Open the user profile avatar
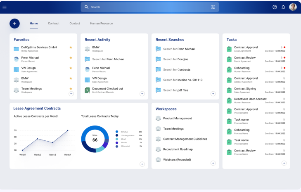301x192 pixels. click(293, 7)
